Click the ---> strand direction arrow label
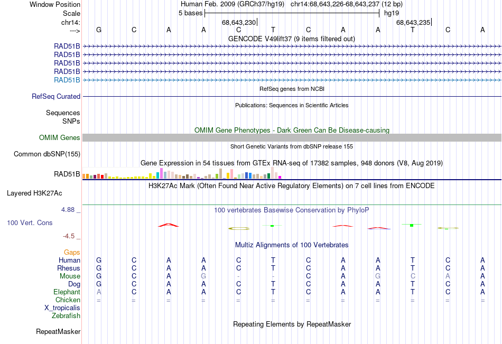 coord(75,31)
